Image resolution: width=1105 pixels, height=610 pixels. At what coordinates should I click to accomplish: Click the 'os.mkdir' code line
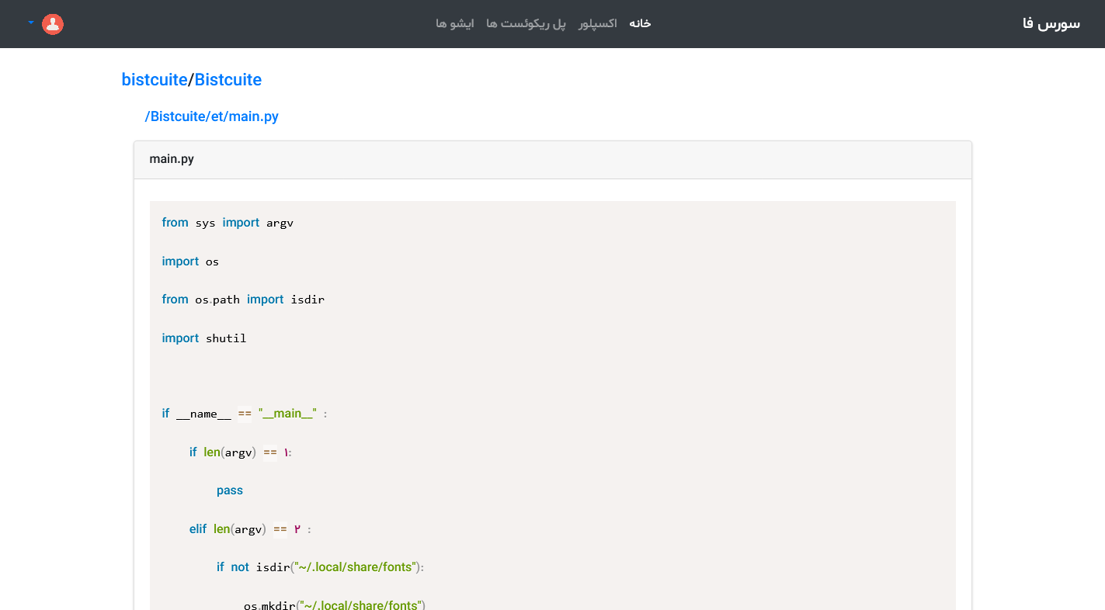(335, 605)
